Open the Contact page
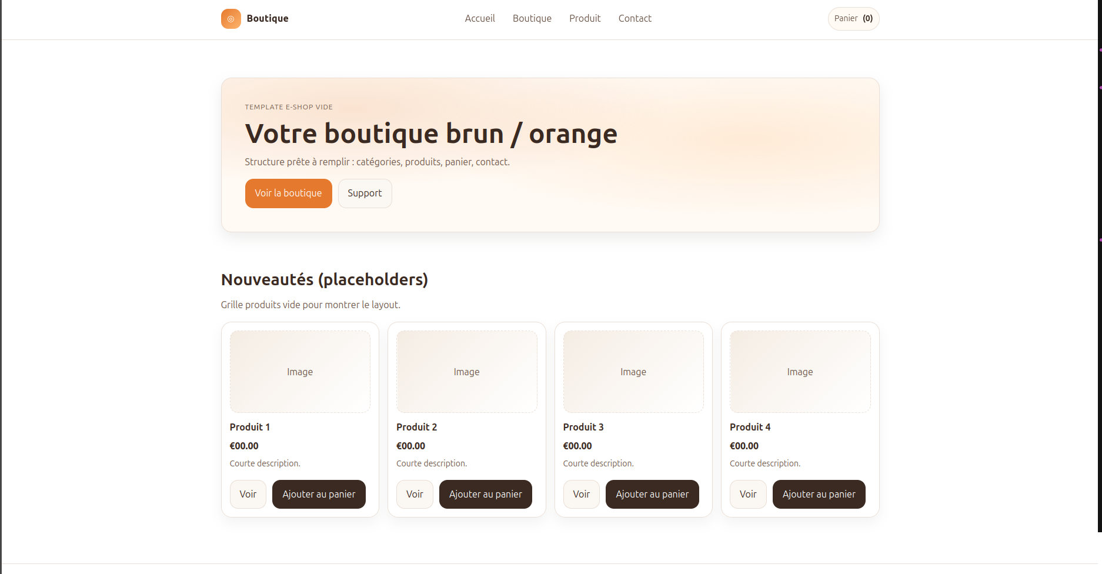 tap(635, 18)
